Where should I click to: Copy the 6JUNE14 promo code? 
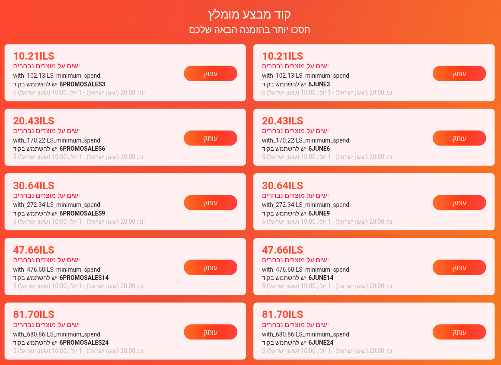point(459,267)
